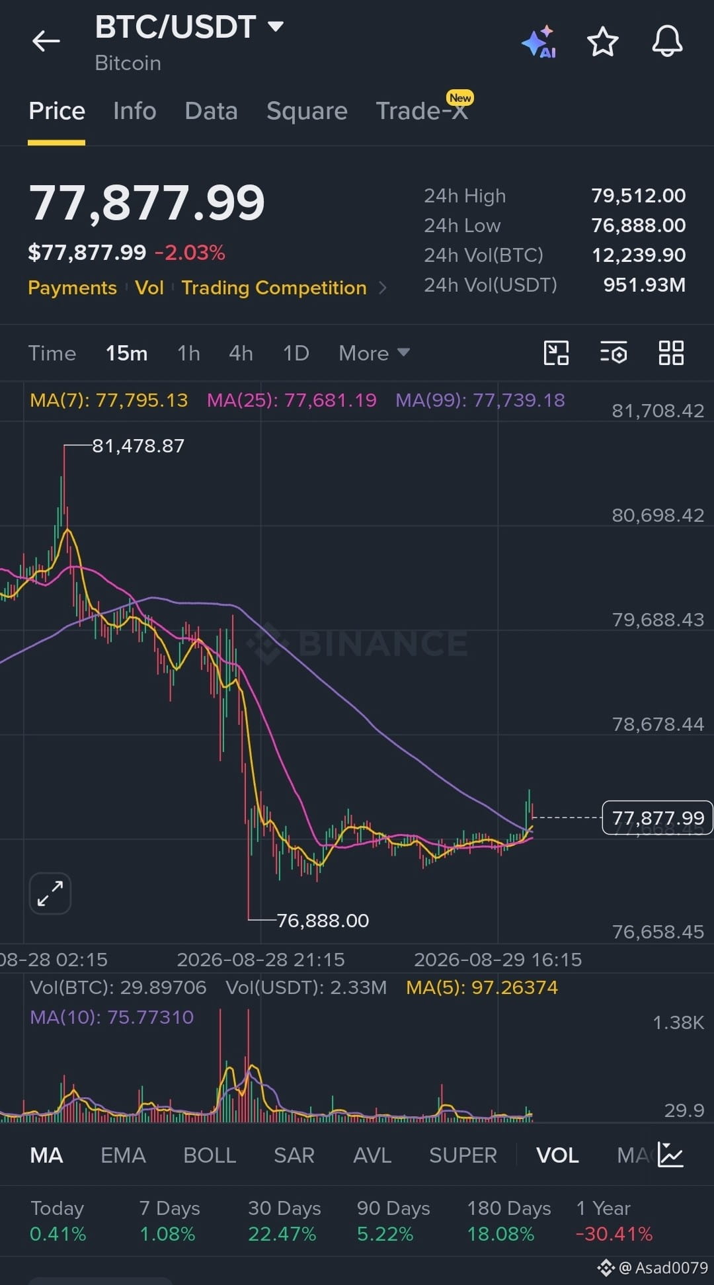714x1285 pixels.
Task: Tap the MA(99): 77,739.18 legend
Action: pyautogui.click(x=480, y=400)
